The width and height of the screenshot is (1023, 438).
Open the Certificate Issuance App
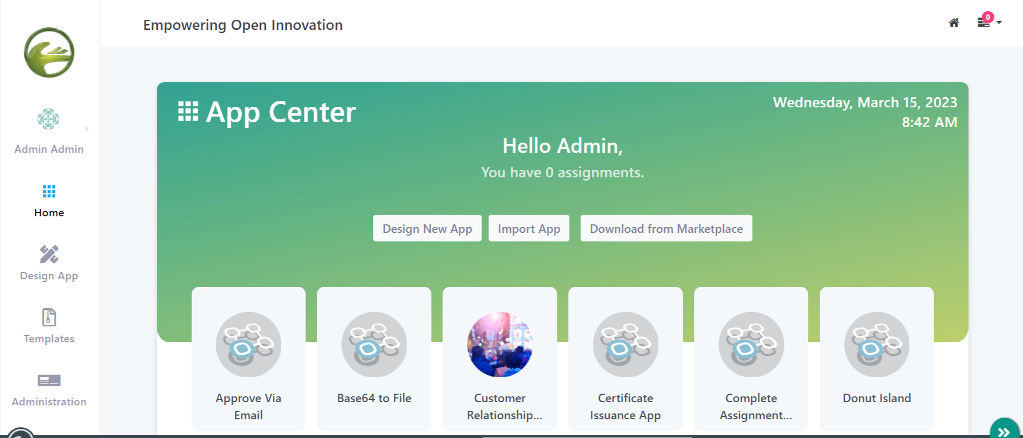(625, 358)
